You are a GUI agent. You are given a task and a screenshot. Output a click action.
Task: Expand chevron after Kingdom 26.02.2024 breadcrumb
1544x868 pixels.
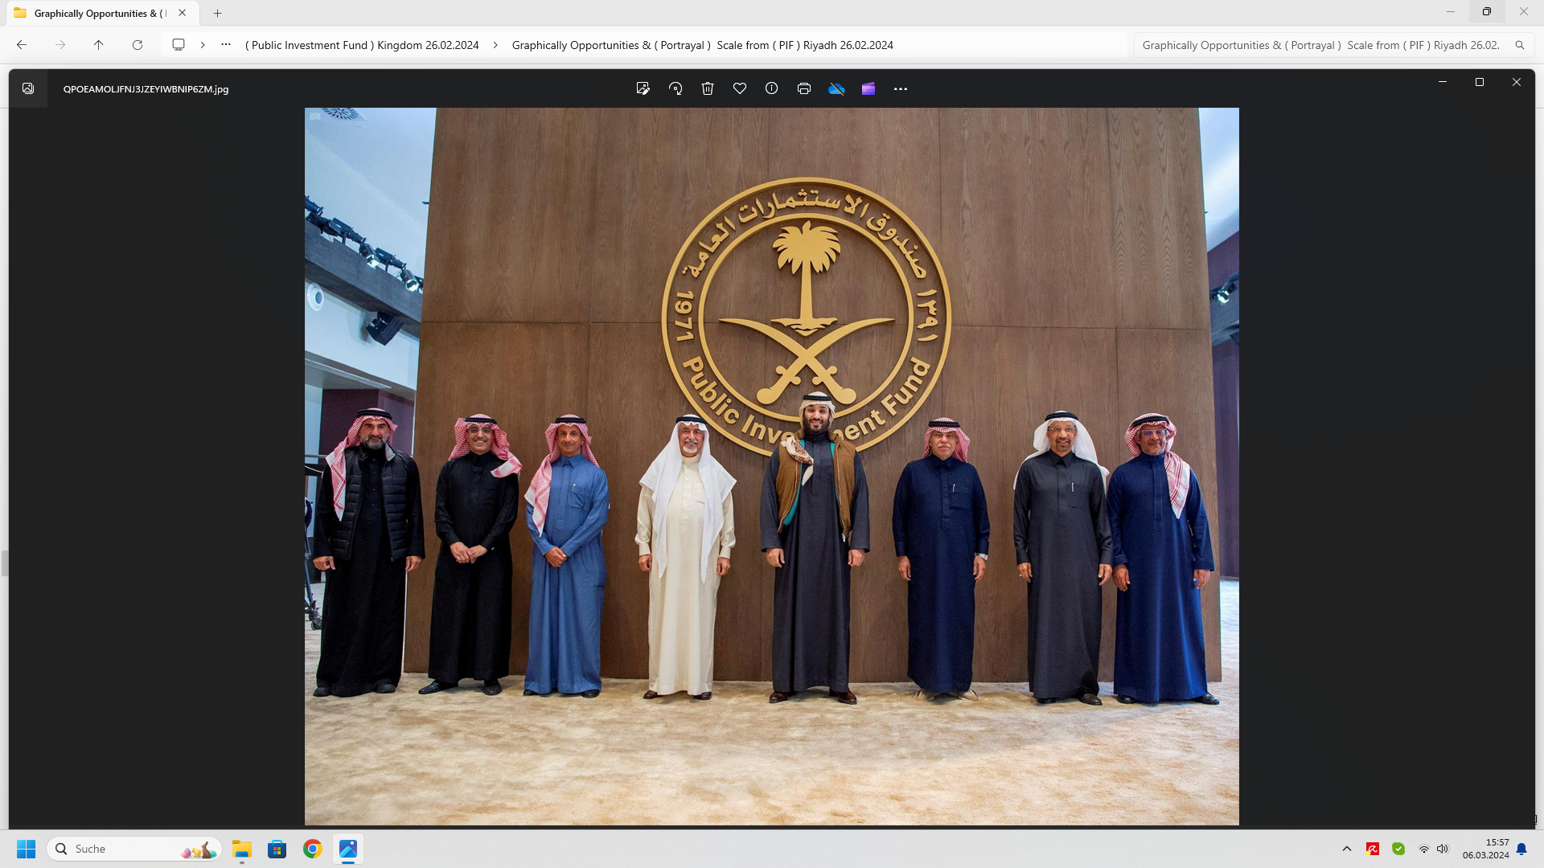[x=495, y=45]
